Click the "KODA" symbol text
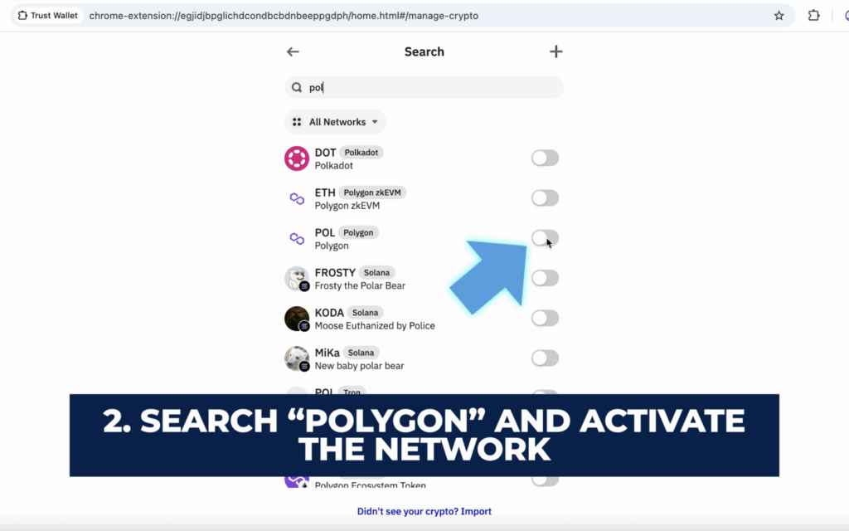Viewport: 849px width, 531px height. click(329, 313)
